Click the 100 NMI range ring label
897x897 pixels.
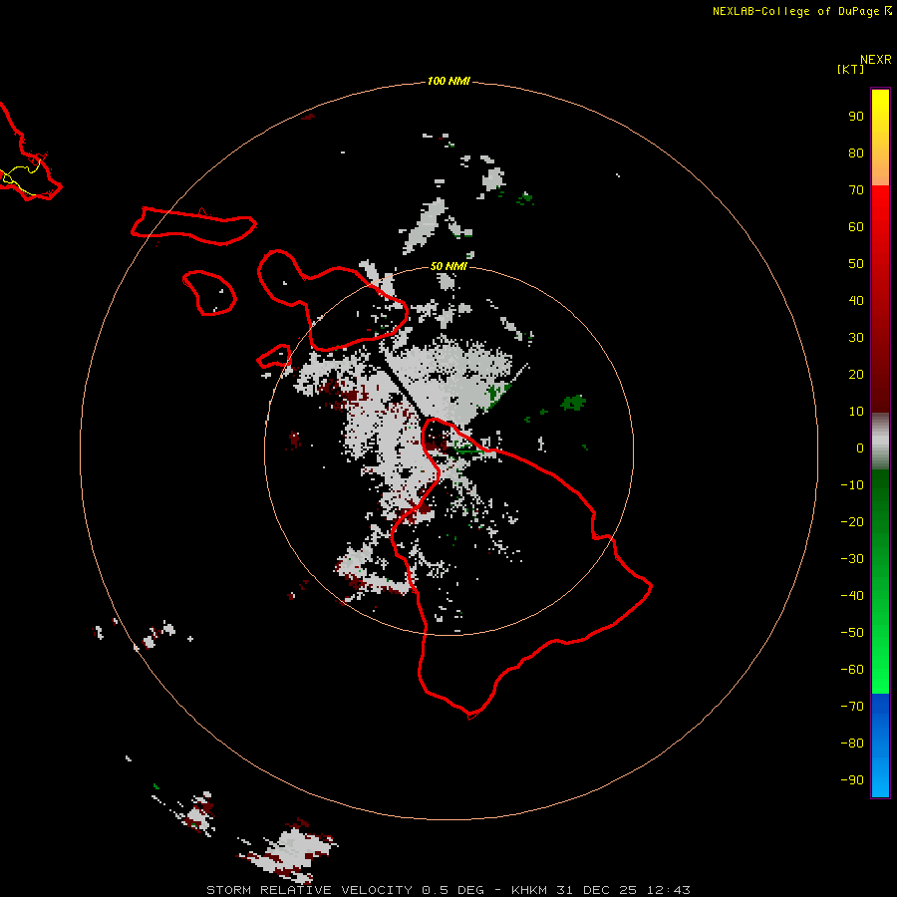[x=448, y=81]
